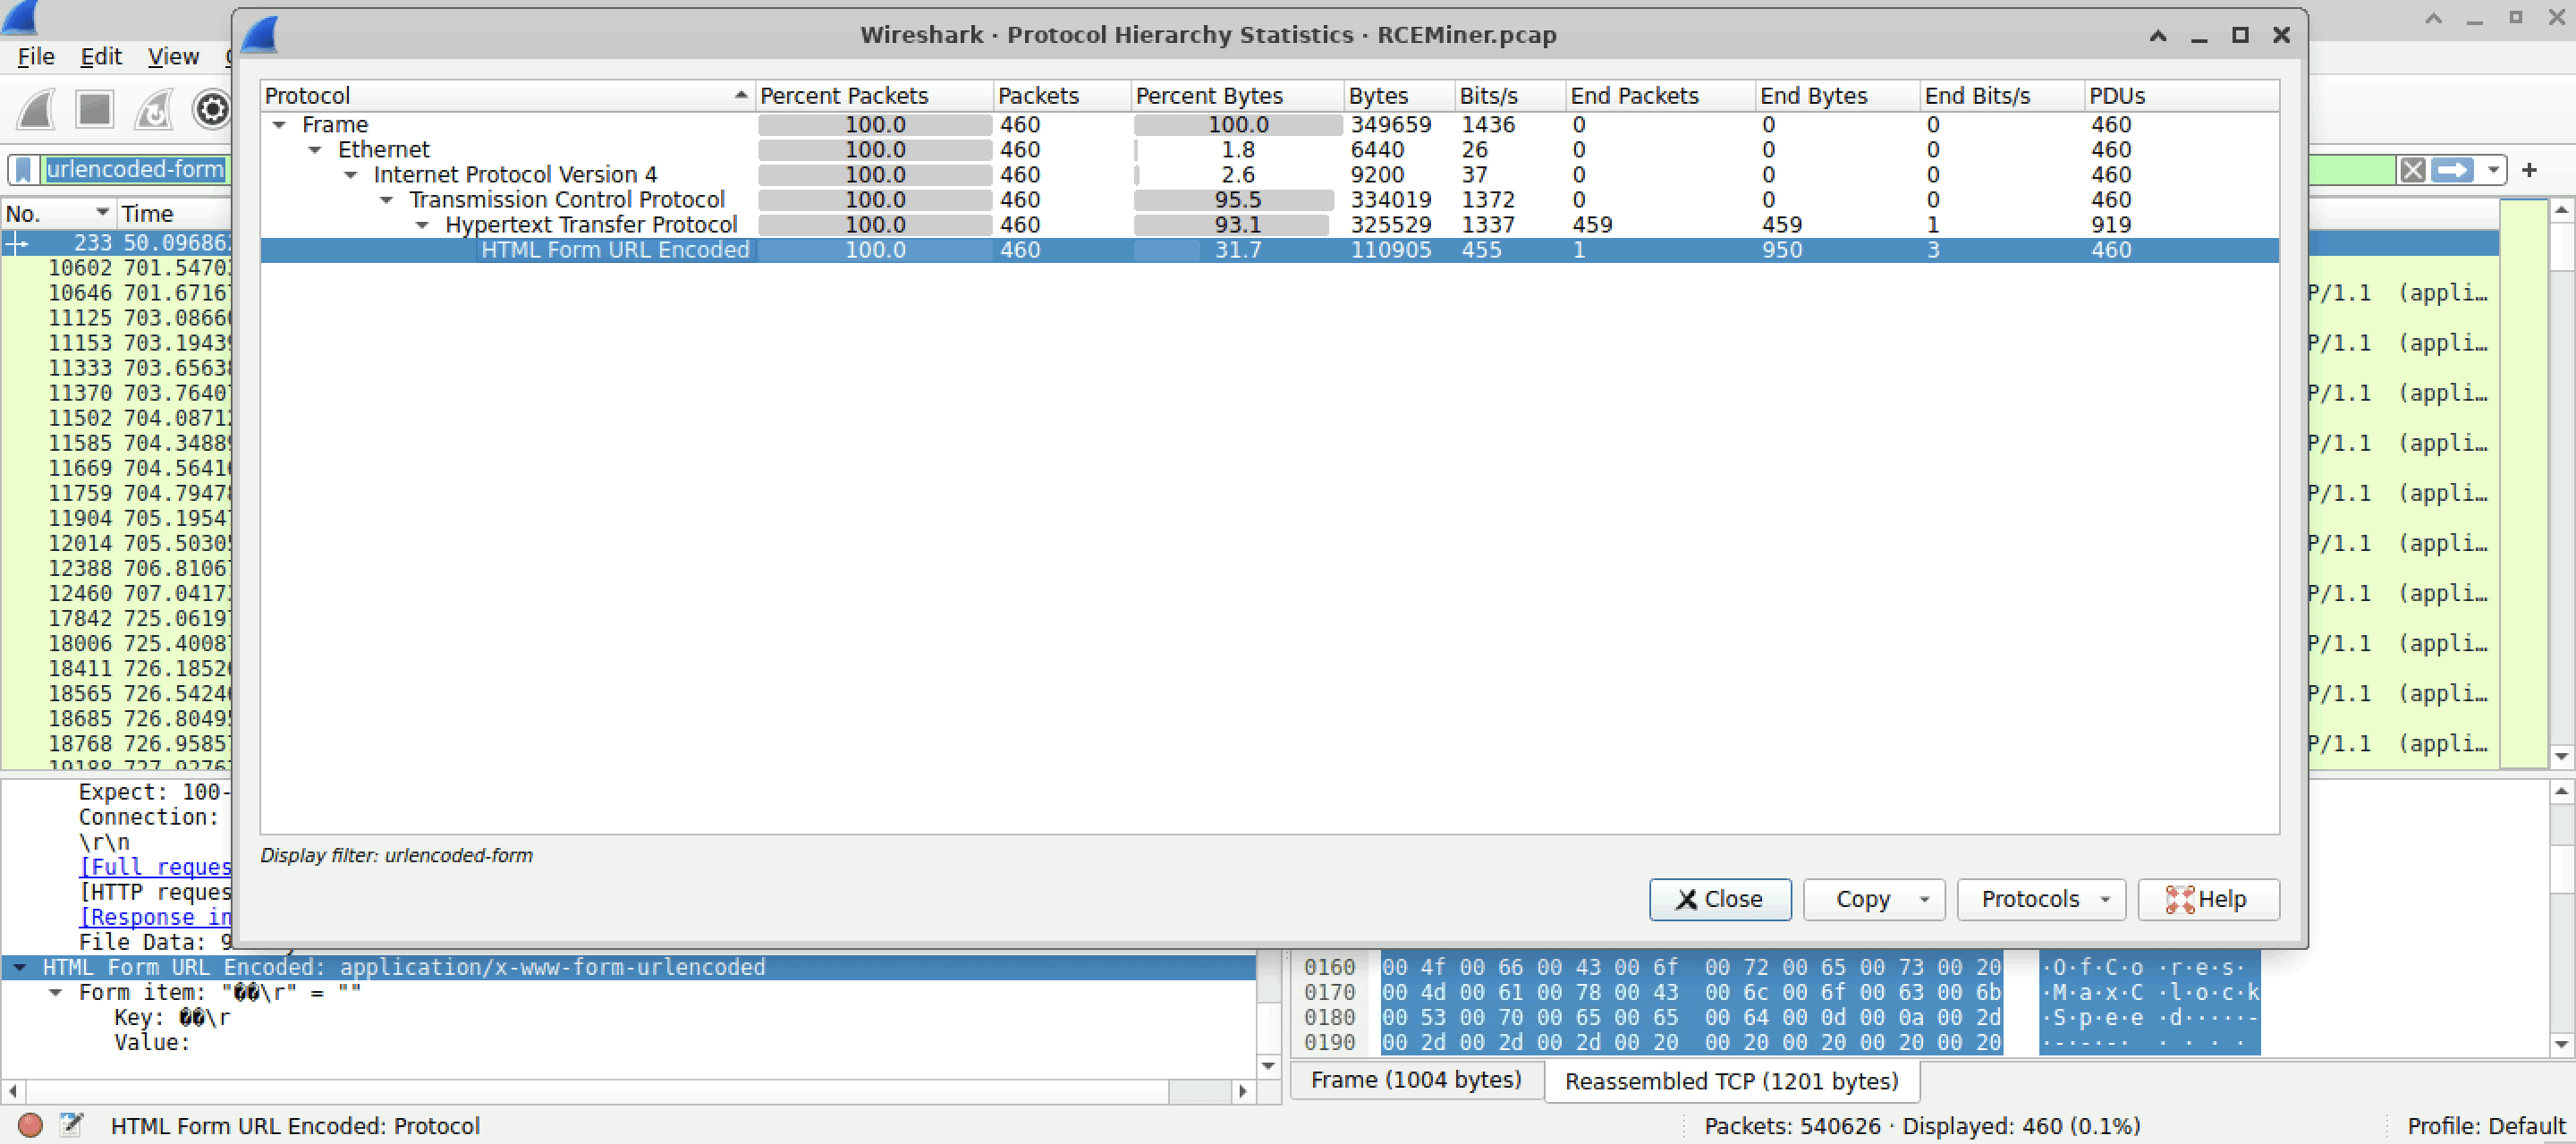Image resolution: width=2576 pixels, height=1144 pixels.
Task: Follow the Full request link in packet details
Action: [155, 867]
